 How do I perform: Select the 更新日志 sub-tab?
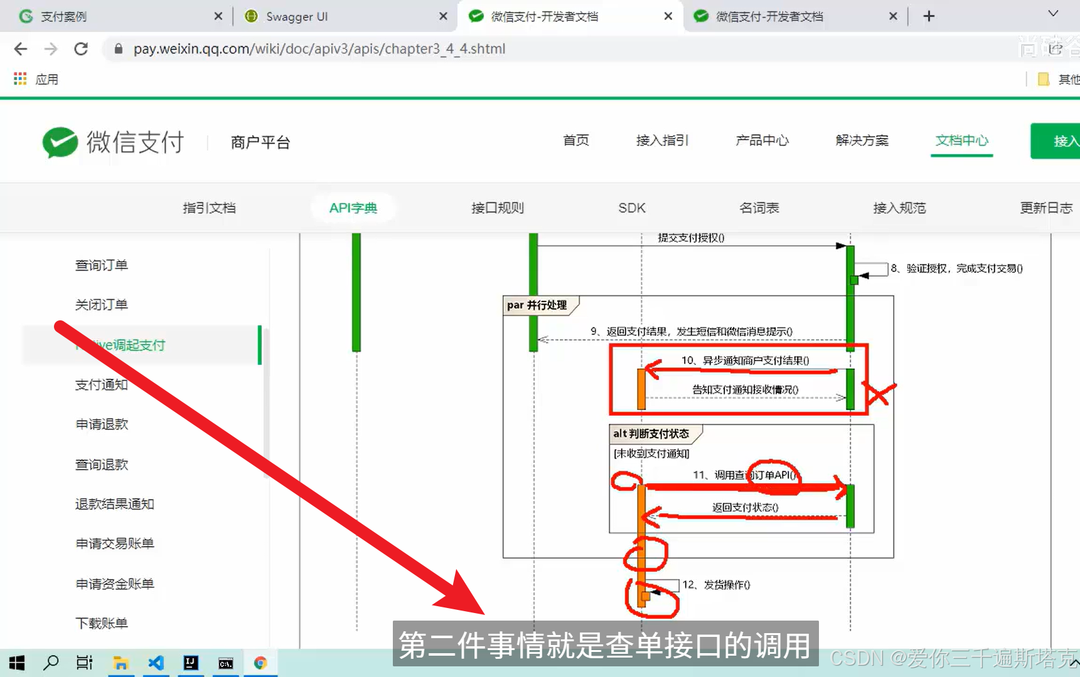(x=1046, y=208)
